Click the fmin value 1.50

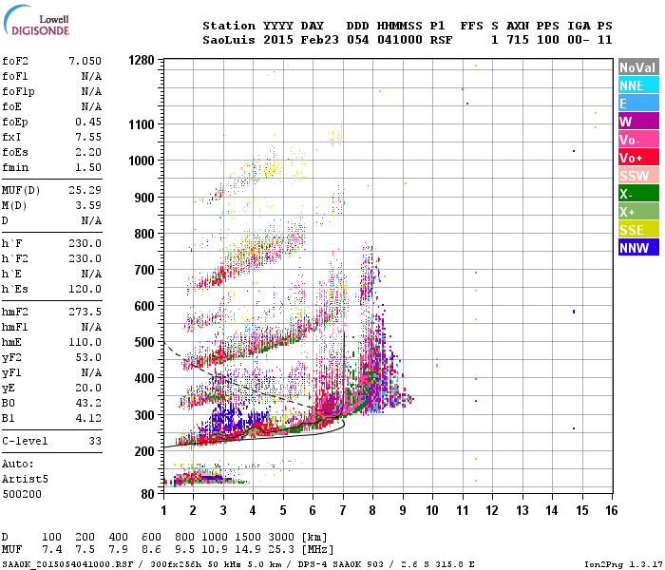click(88, 167)
